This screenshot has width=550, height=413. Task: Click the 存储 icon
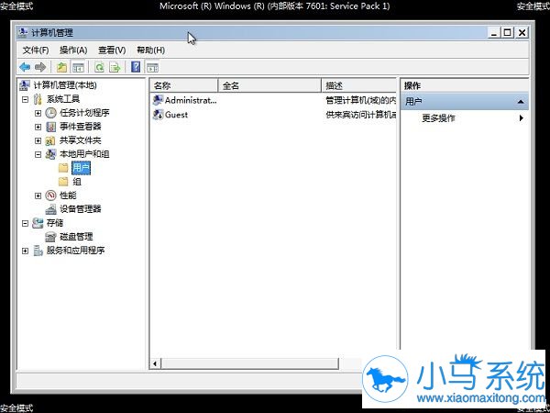[38, 223]
